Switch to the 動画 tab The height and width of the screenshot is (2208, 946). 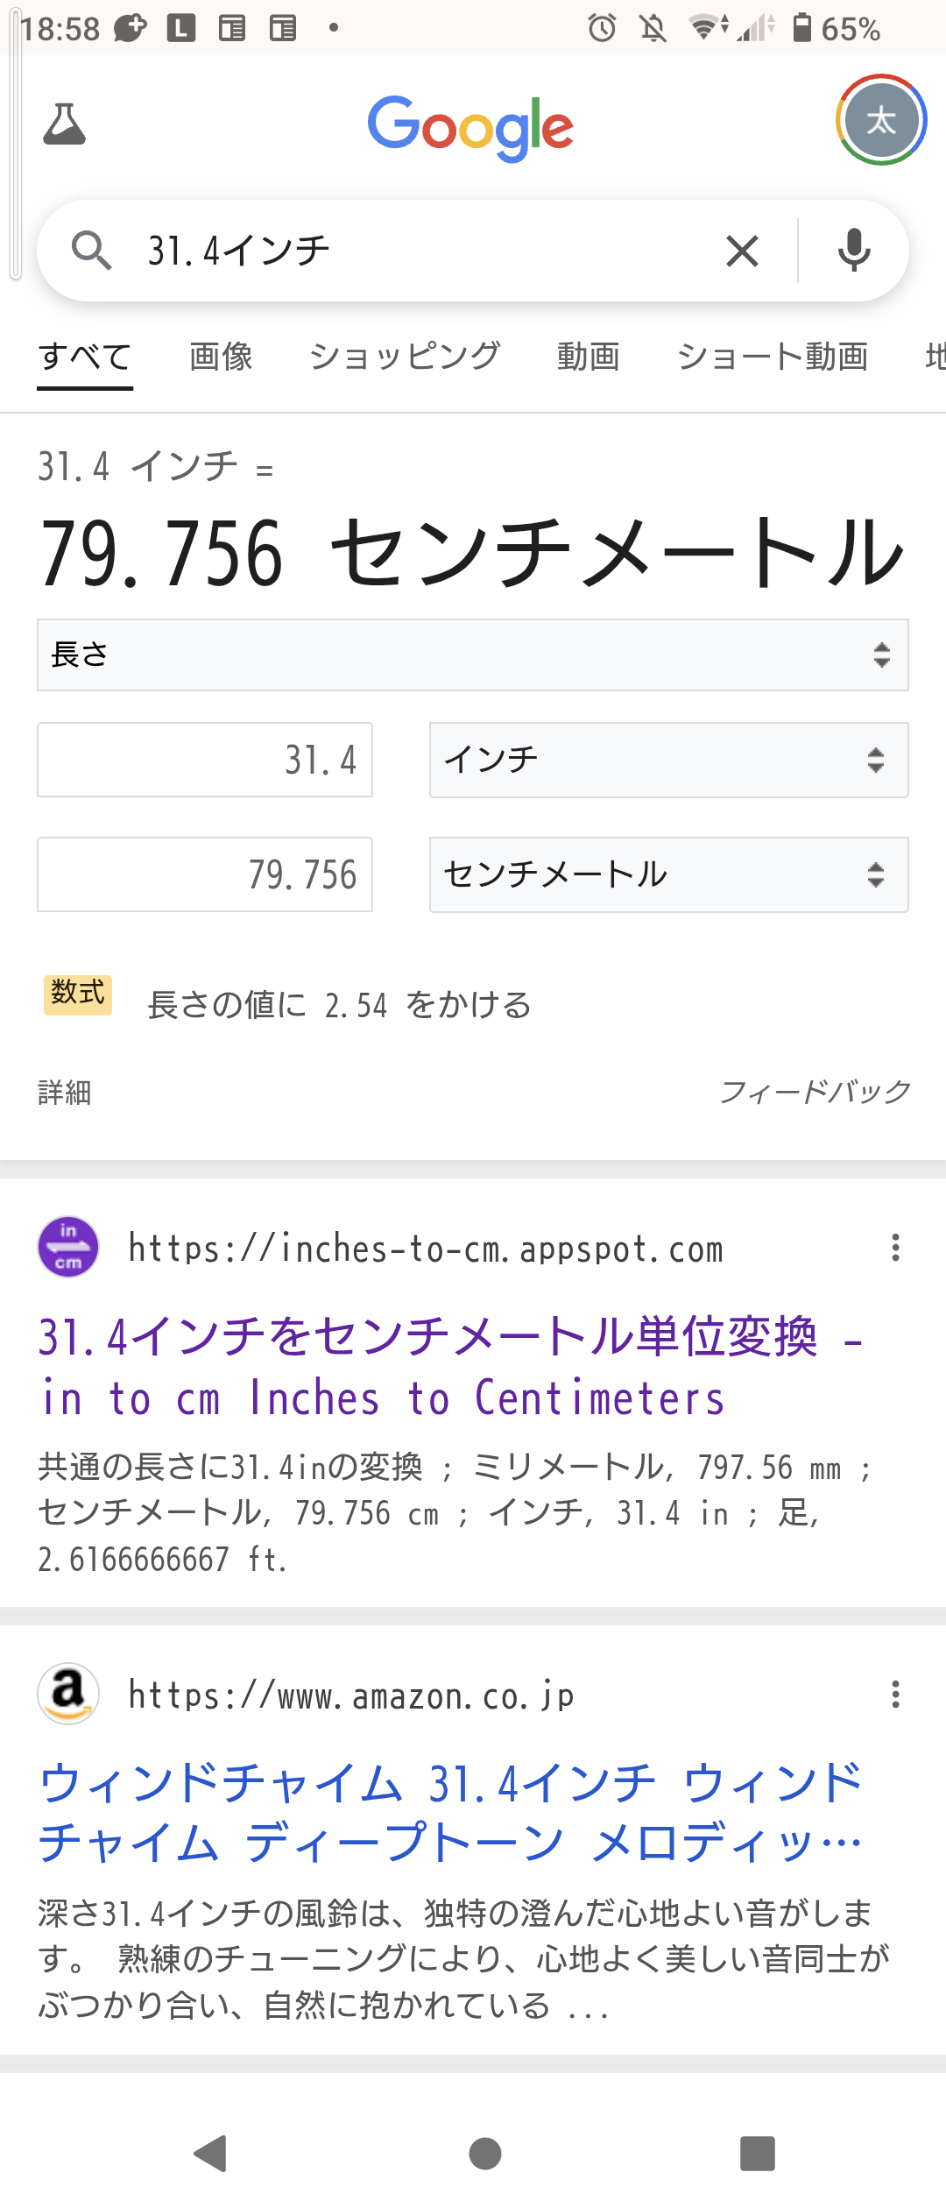pyautogui.click(x=589, y=357)
